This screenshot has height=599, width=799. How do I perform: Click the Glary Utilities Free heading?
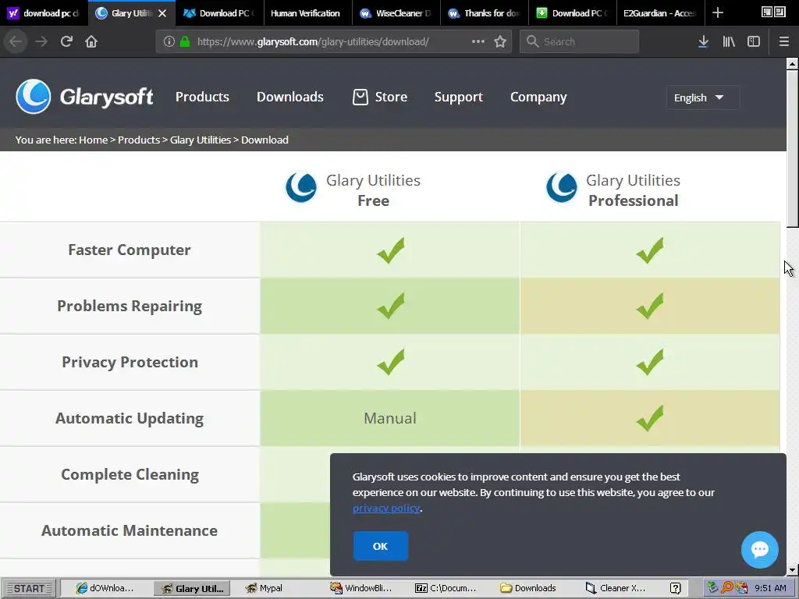pyautogui.click(x=373, y=190)
